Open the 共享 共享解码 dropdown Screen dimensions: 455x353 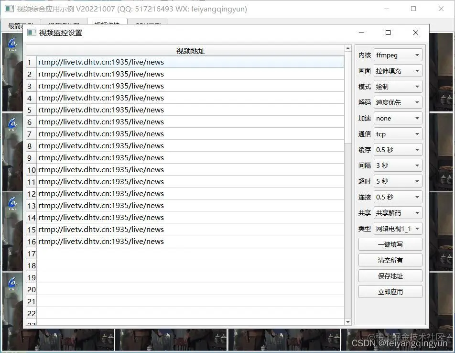point(398,213)
